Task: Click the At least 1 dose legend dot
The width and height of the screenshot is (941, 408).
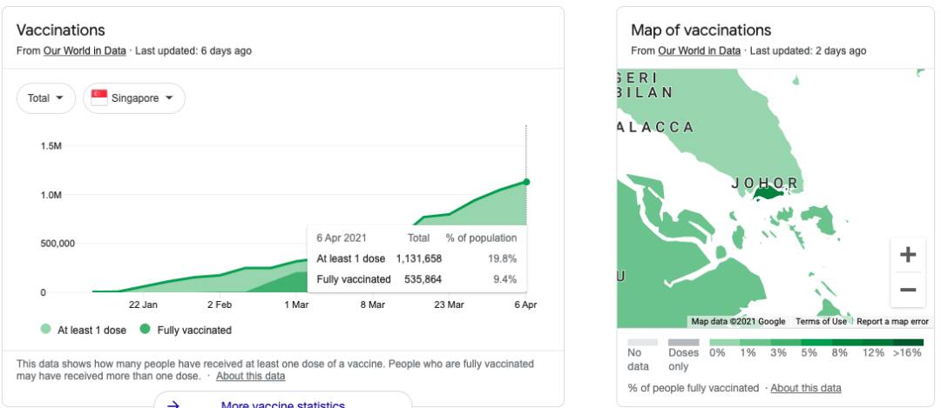Action: 45,331
